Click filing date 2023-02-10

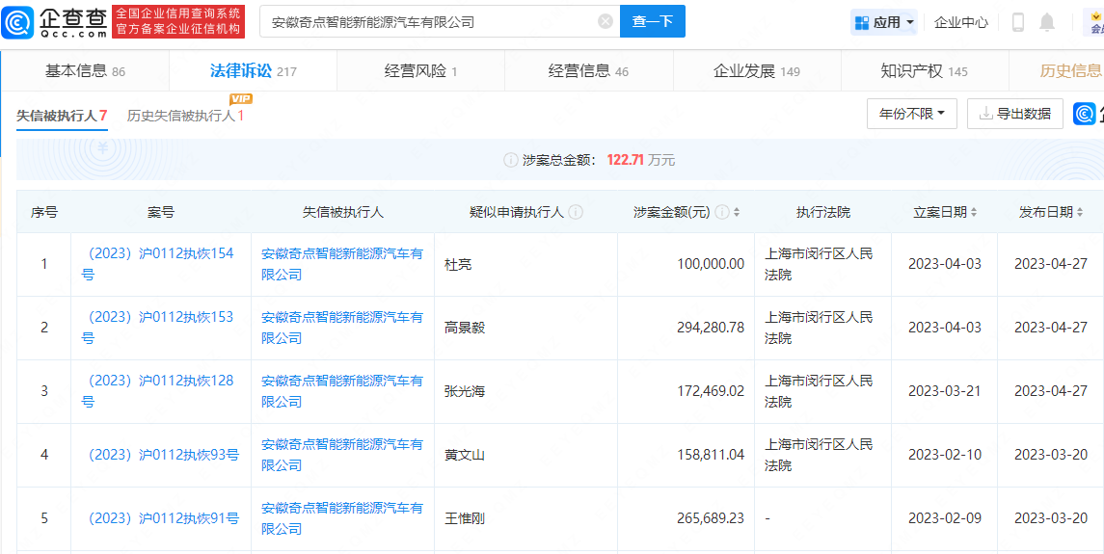[x=944, y=456]
